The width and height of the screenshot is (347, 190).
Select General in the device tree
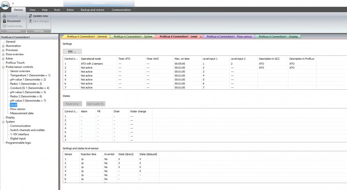11,42
